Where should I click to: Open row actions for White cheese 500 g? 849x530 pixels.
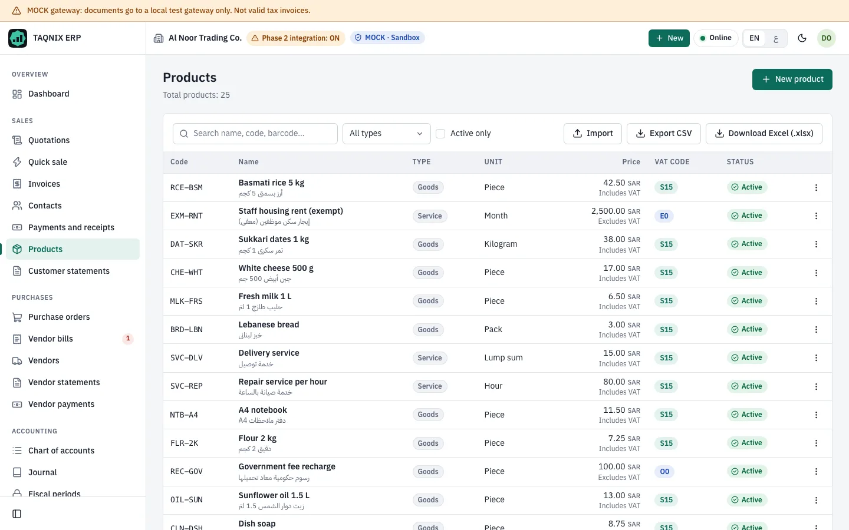816,273
